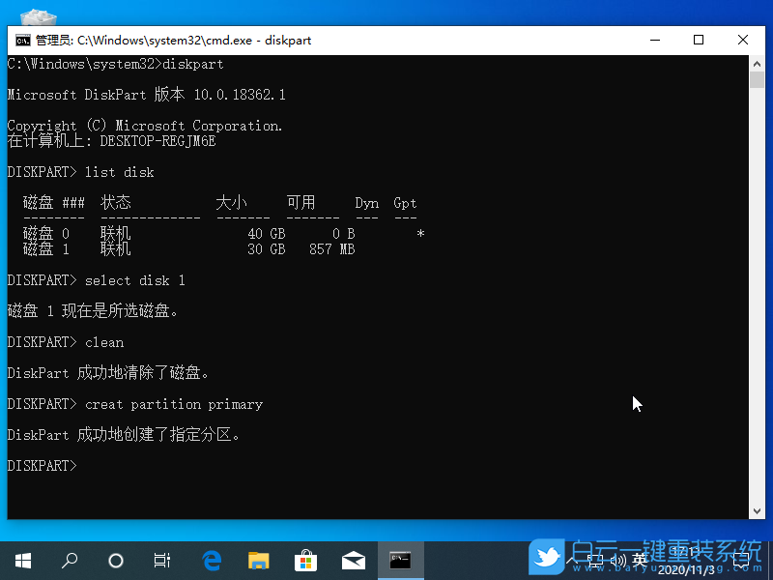Image resolution: width=773 pixels, height=580 pixels.
Task: Select the active Command Prompt taskbar icon
Action: coord(400,561)
